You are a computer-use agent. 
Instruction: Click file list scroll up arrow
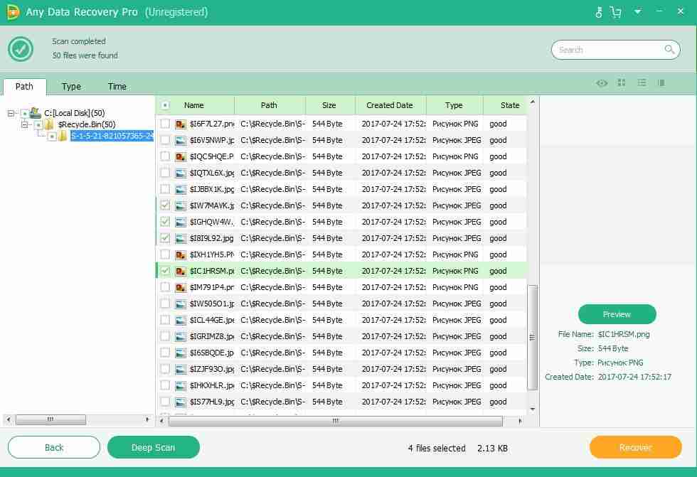pyautogui.click(x=532, y=102)
